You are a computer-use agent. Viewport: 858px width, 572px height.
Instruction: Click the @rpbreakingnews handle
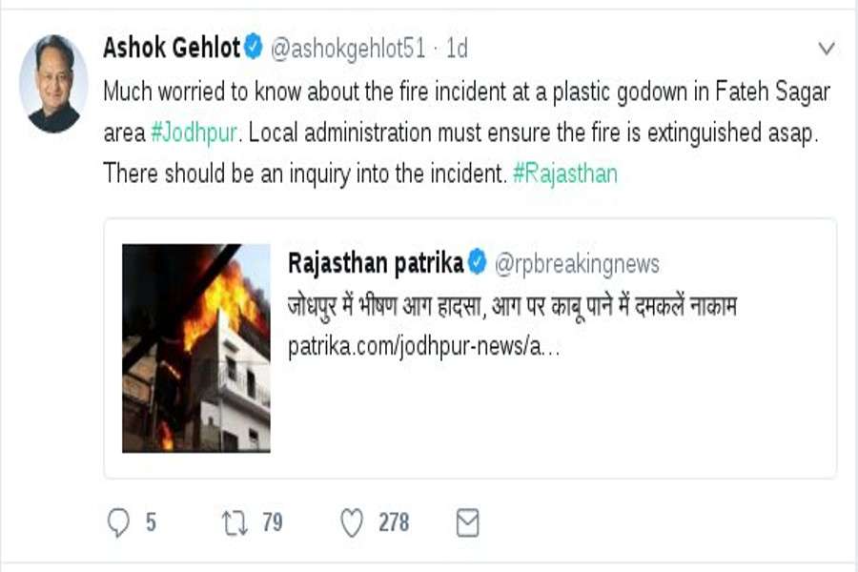(x=578, y=264)
